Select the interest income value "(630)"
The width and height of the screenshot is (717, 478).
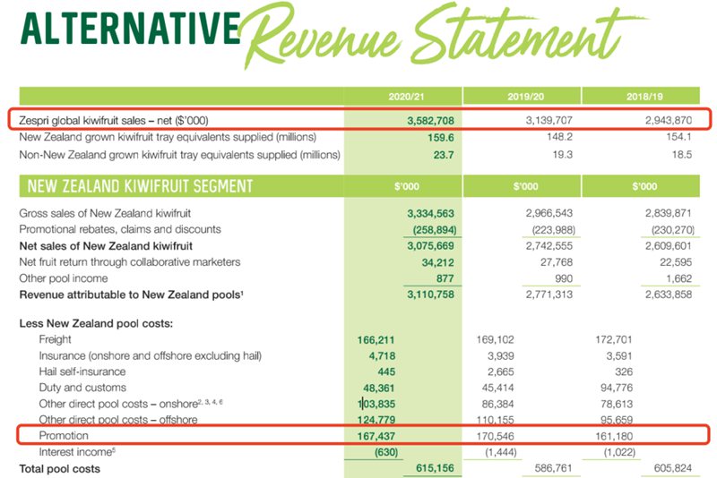click(386, 452)
